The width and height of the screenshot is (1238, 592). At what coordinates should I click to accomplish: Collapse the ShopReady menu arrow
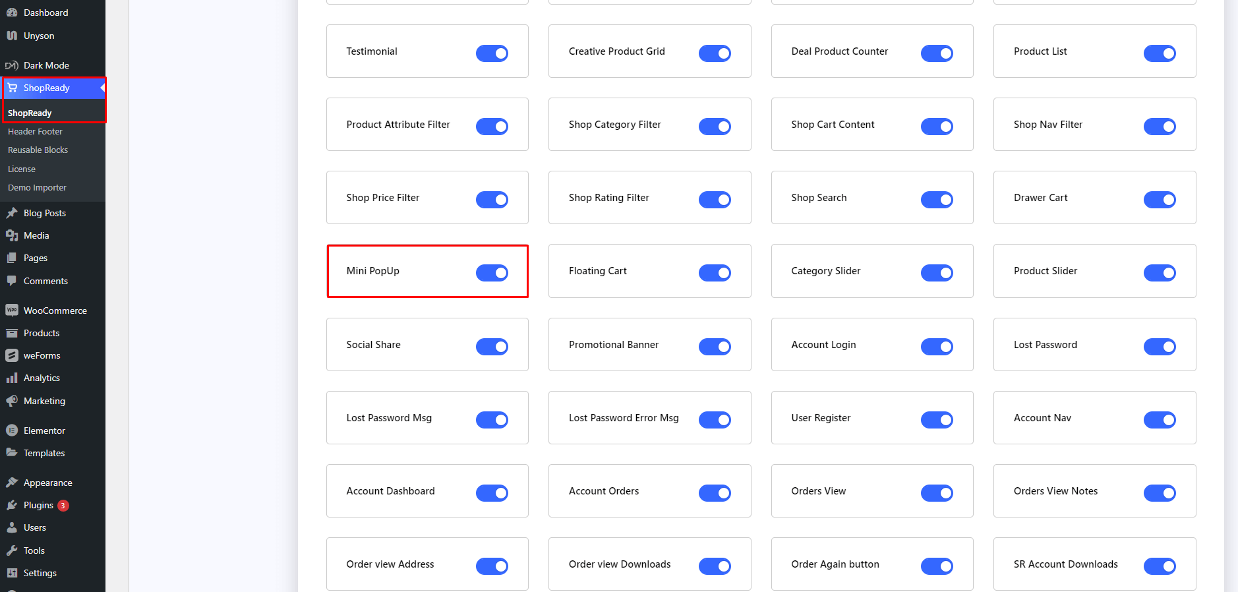(102, 88)
